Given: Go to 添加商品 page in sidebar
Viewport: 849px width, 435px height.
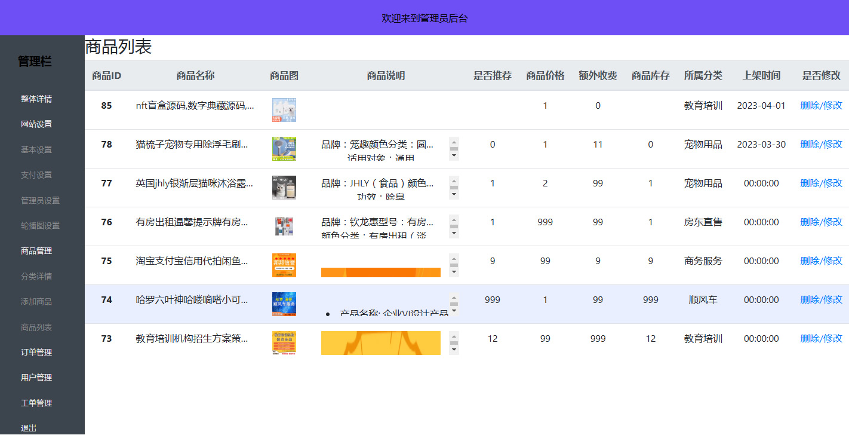Looking at the screenshot, I should pos(36,302).
